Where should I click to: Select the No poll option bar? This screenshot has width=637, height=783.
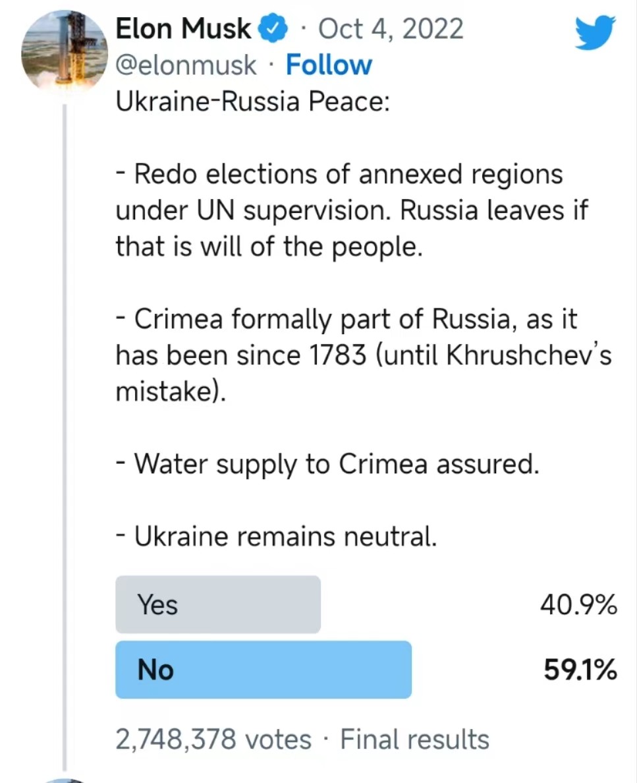pos(263,670)
